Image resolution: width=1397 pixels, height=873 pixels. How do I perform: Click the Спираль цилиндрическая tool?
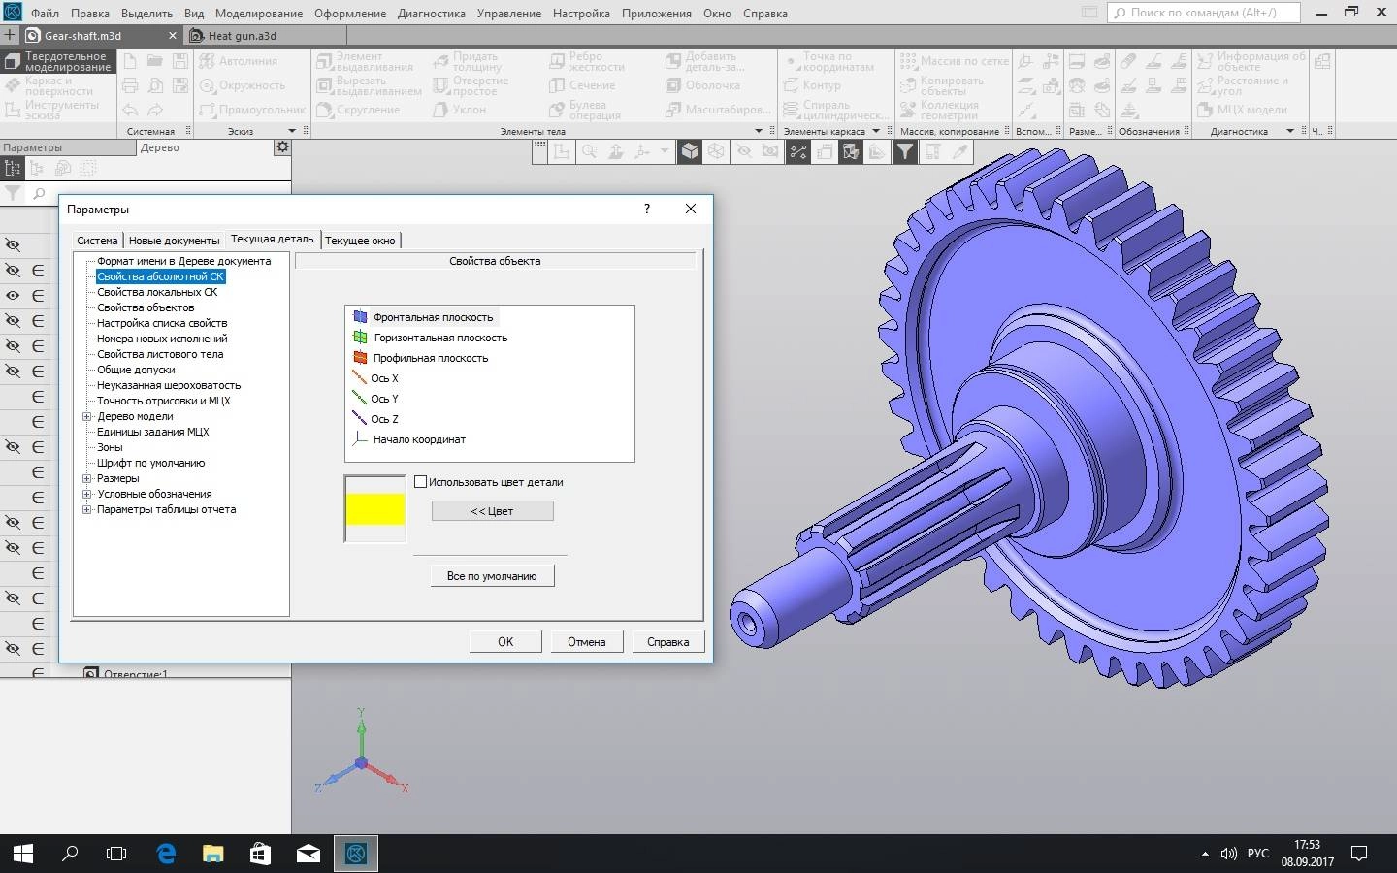pos(835,110)
